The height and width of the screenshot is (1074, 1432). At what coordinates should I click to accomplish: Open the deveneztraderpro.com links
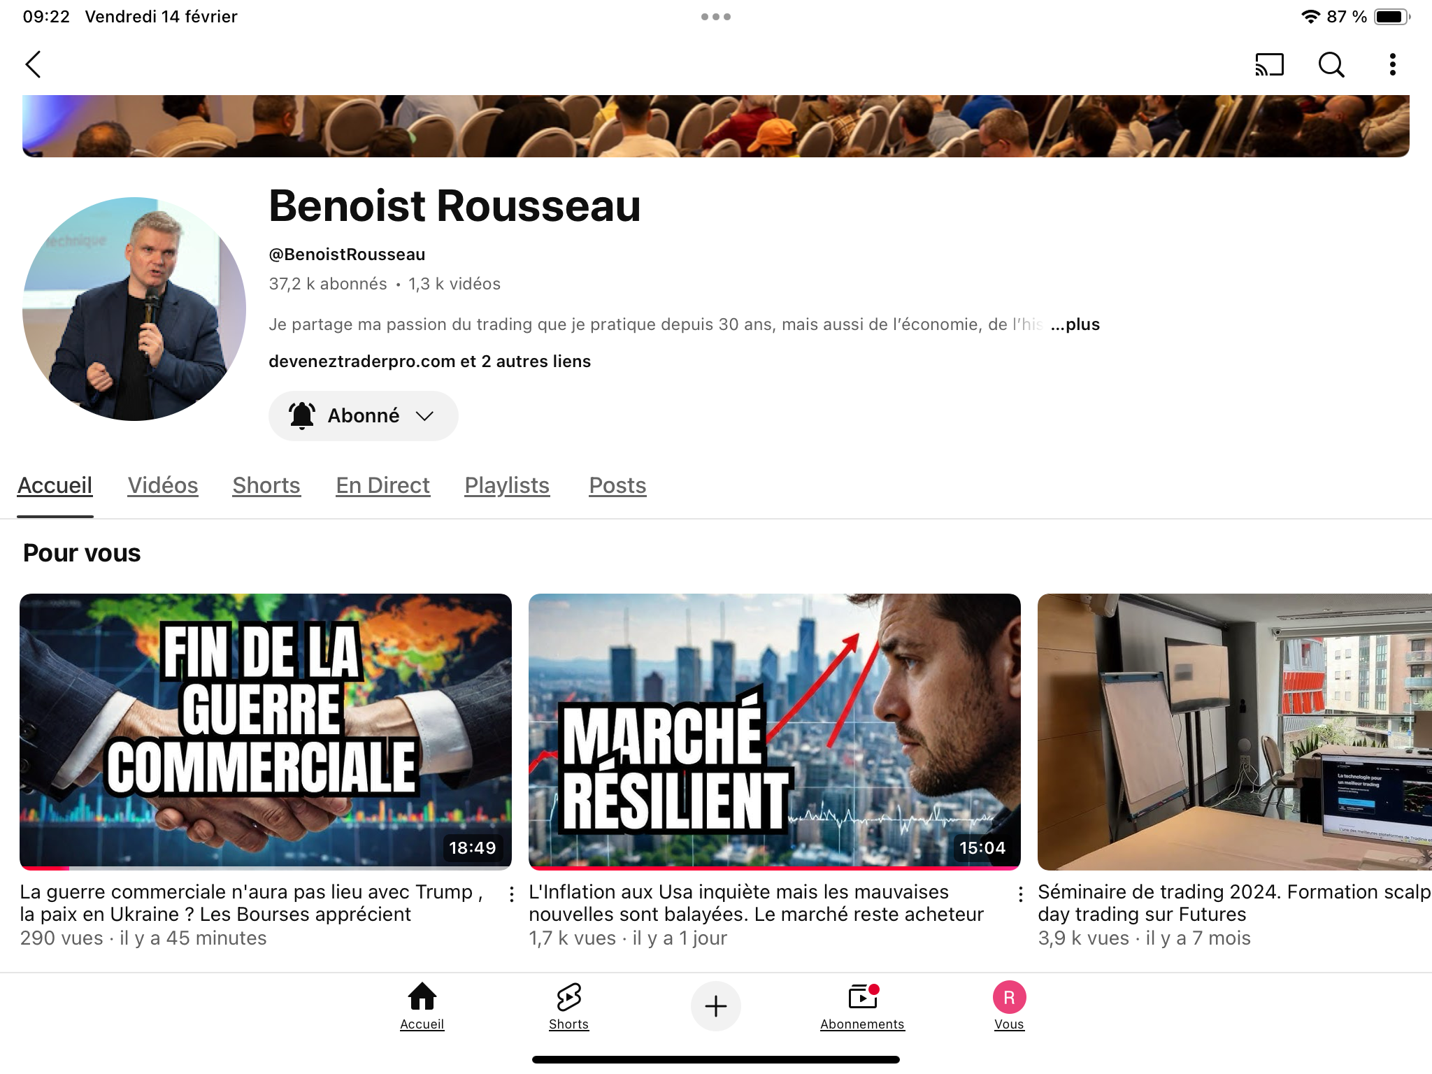pos(430,361)
